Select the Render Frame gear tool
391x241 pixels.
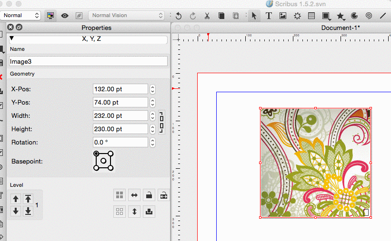click(297, 16)
